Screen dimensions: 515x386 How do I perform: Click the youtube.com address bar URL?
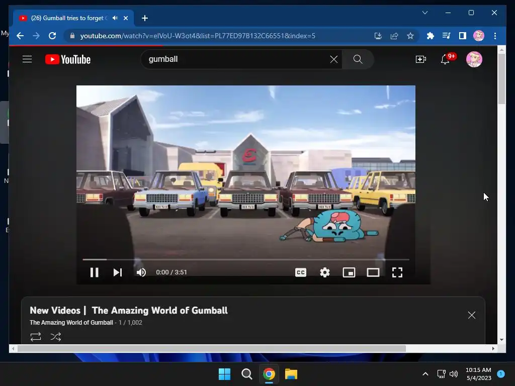coord(198,36)
